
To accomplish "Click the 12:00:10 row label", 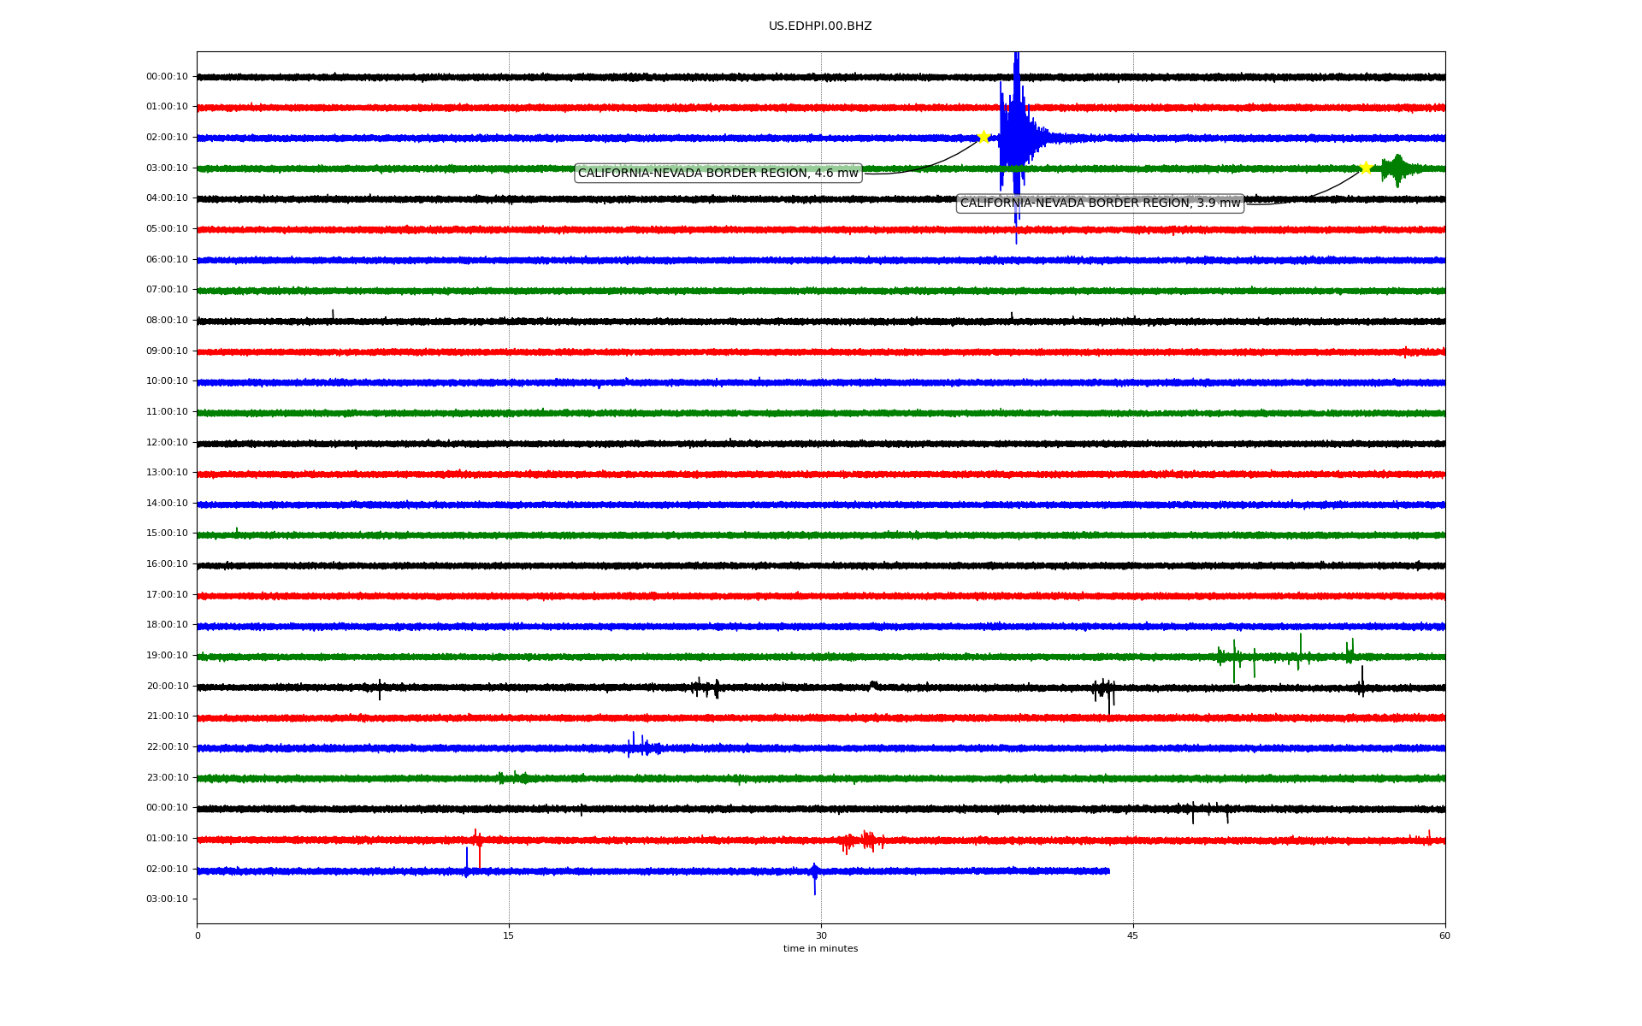I will coord(167,443).
